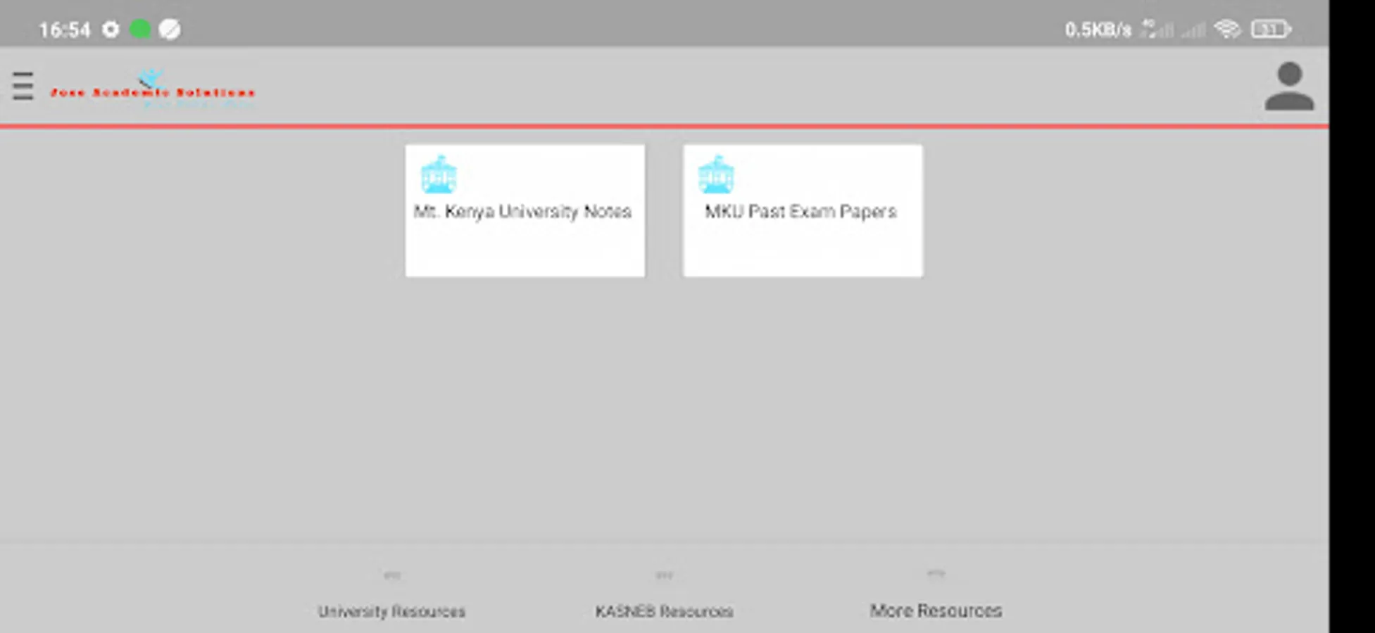Click the Mt. Kenya University Notes building icon
The width and height of the screenshot is (1375, 633).
click(439, 174)
